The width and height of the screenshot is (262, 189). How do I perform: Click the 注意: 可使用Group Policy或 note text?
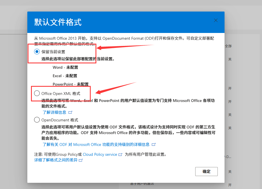(58, 154)
